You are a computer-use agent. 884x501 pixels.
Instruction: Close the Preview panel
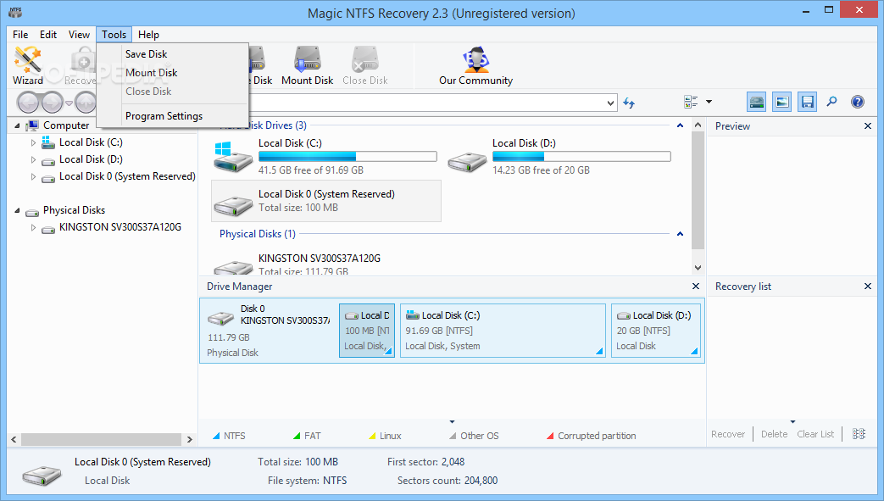coord(868,125)
